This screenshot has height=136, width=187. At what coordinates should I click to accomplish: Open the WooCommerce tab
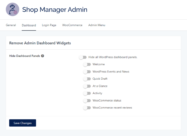click(x=72, y=25)
